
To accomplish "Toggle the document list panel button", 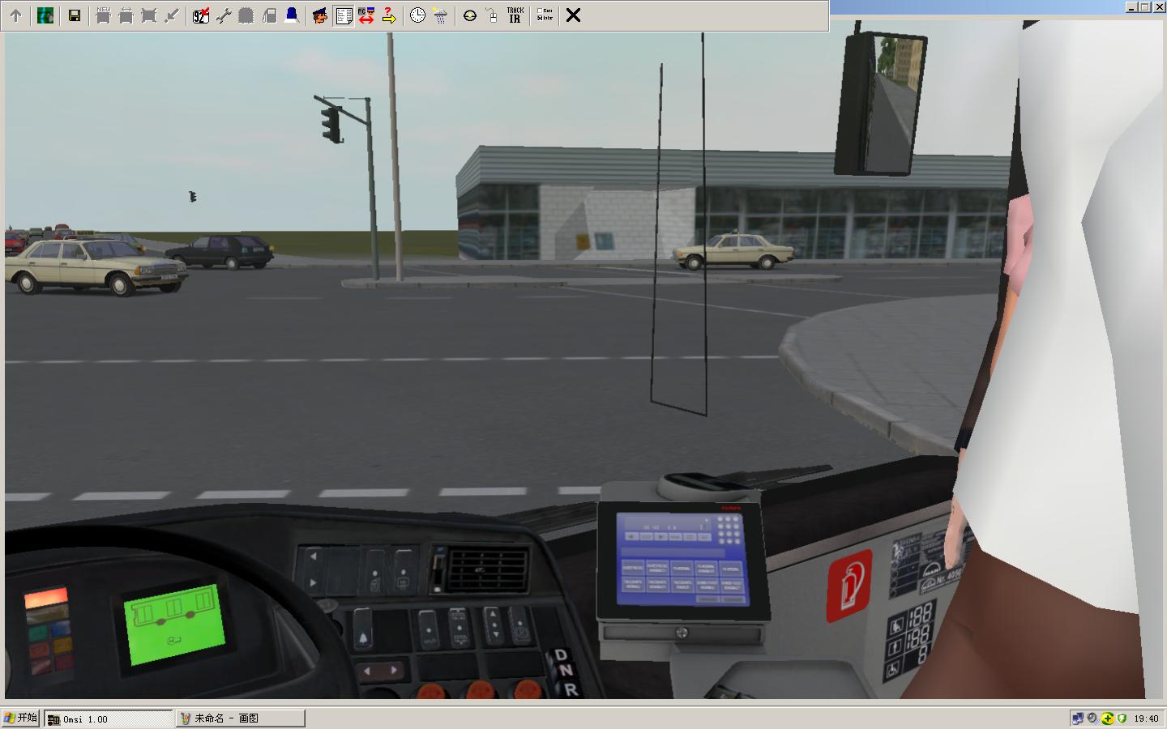I will click(344, 15).
